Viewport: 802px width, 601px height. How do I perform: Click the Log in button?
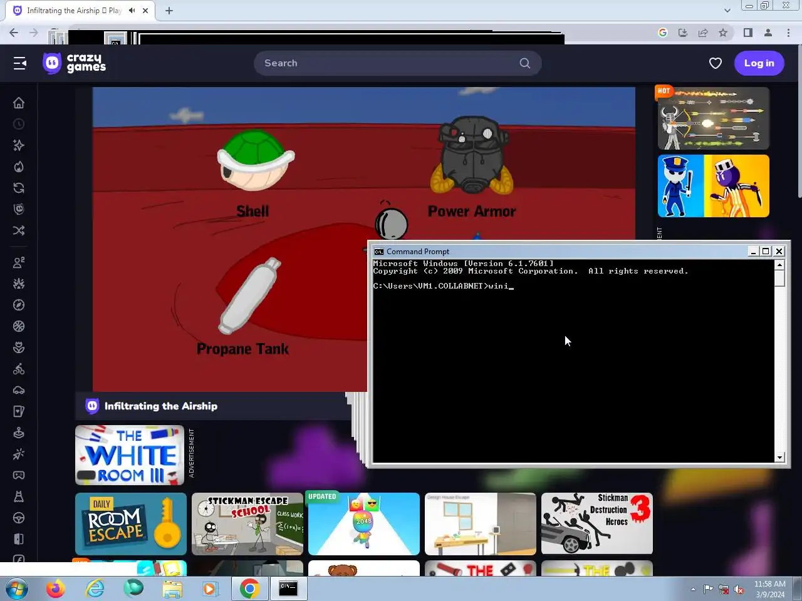click(759, 63)
